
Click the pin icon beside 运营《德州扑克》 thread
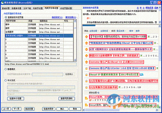[86, 49]
